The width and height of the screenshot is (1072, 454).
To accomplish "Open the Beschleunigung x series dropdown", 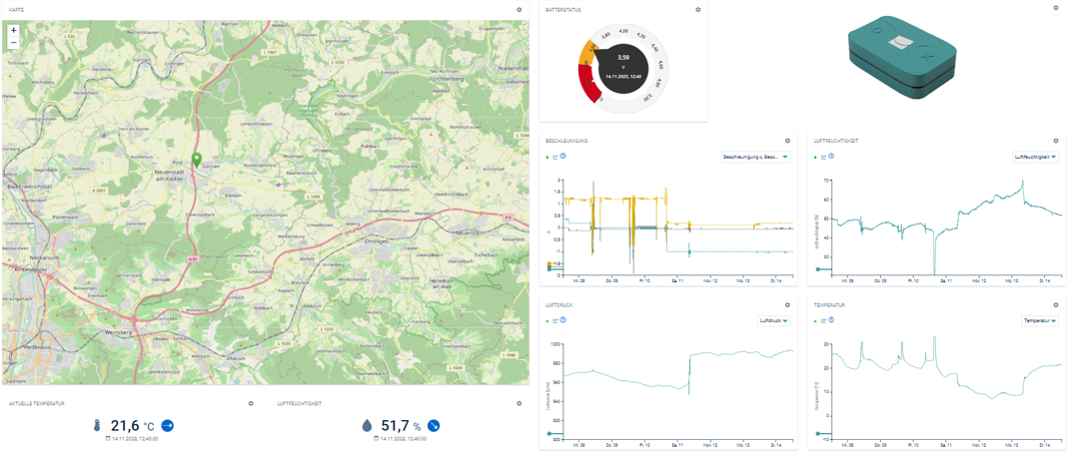I will [754, 157].
